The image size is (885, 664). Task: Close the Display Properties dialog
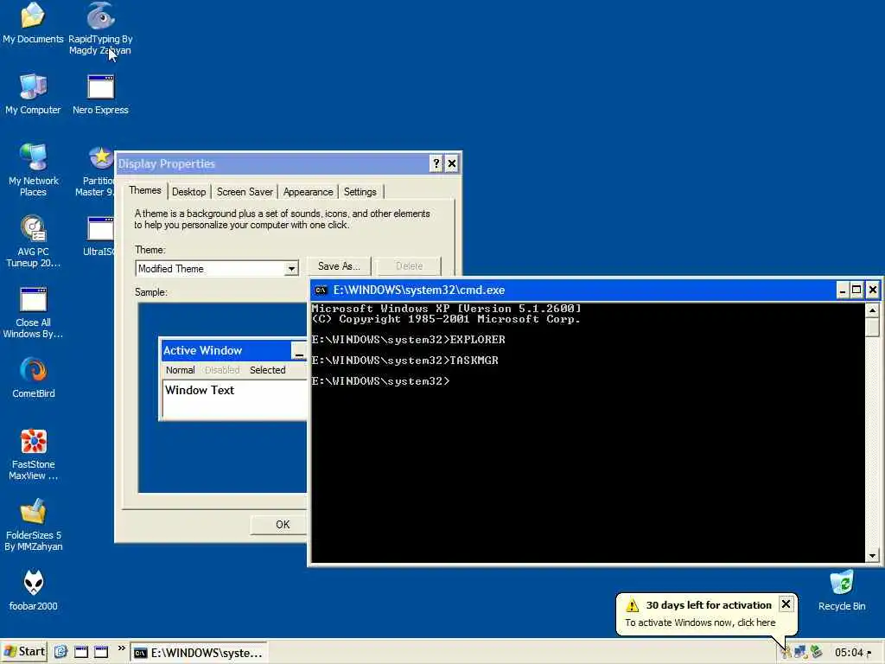[x=451, y=163]
